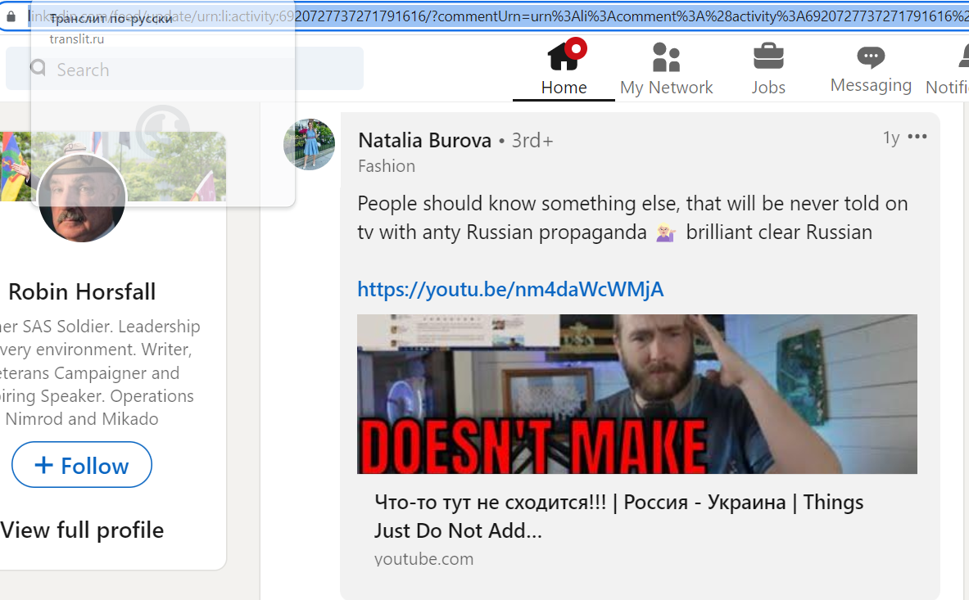Focus the LinkedIn Search field
This screenshot has height=600, width=969.
coord(185,69)
